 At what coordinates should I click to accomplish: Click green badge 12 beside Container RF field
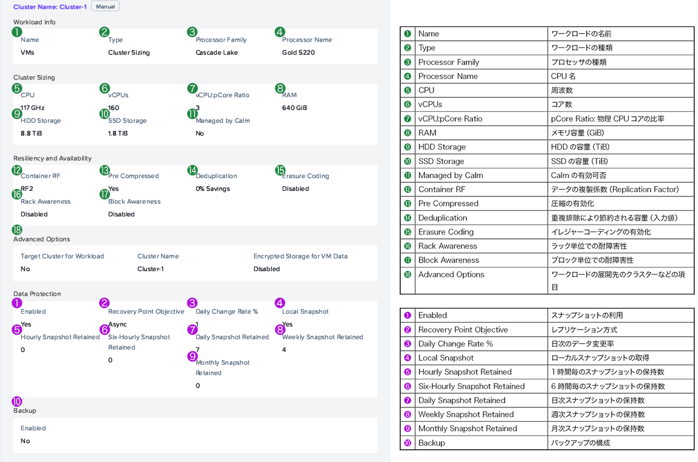pos(17,170)
